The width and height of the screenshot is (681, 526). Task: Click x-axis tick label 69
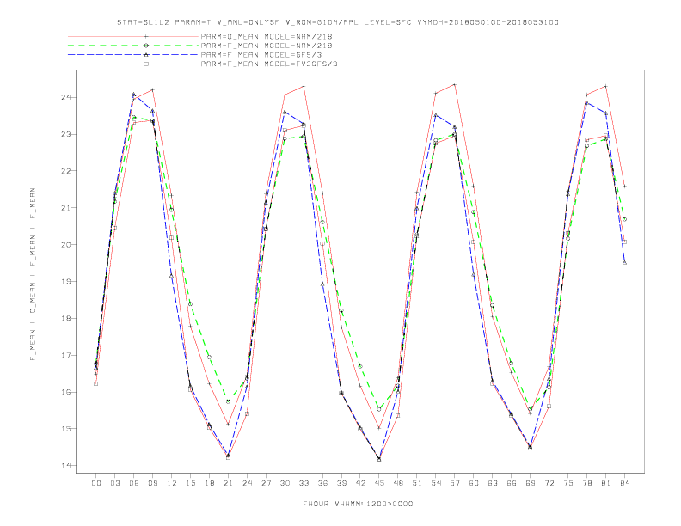[x=531, y=483]
